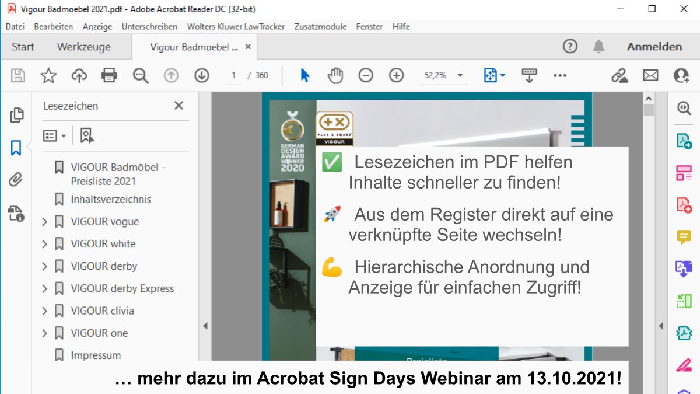Click the vertical scrollbar thumb
Screen dimensions: 700x394
pos(649,110)
